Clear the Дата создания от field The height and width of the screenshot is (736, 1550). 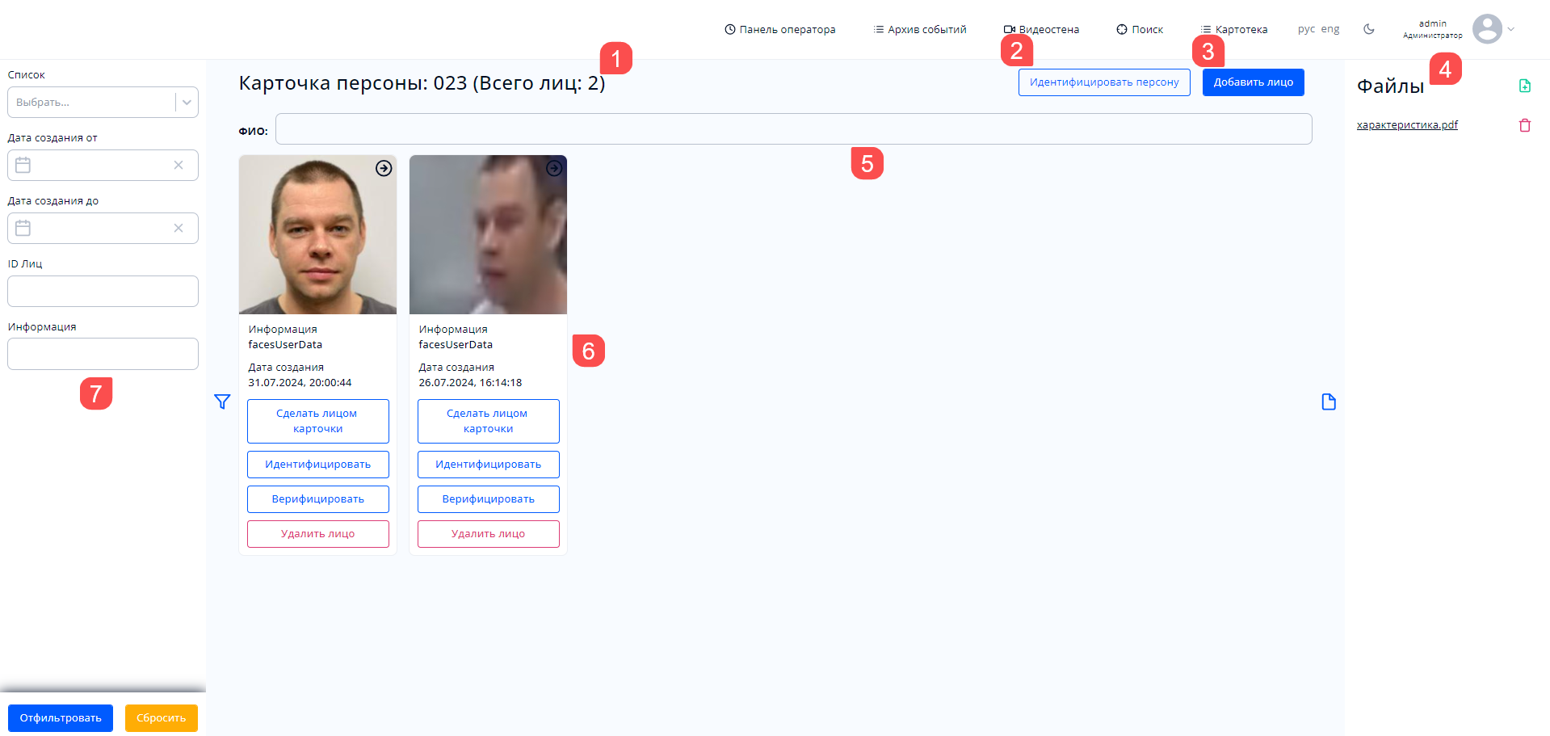[179, 165]
